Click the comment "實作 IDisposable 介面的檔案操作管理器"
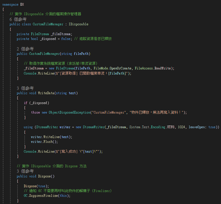Screen dimensions: 221x204 point(48,14)
